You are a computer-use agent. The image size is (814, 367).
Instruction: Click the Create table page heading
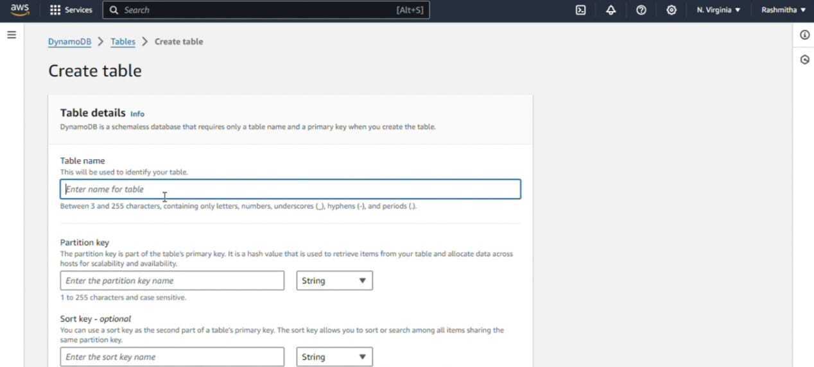[95, 71]
